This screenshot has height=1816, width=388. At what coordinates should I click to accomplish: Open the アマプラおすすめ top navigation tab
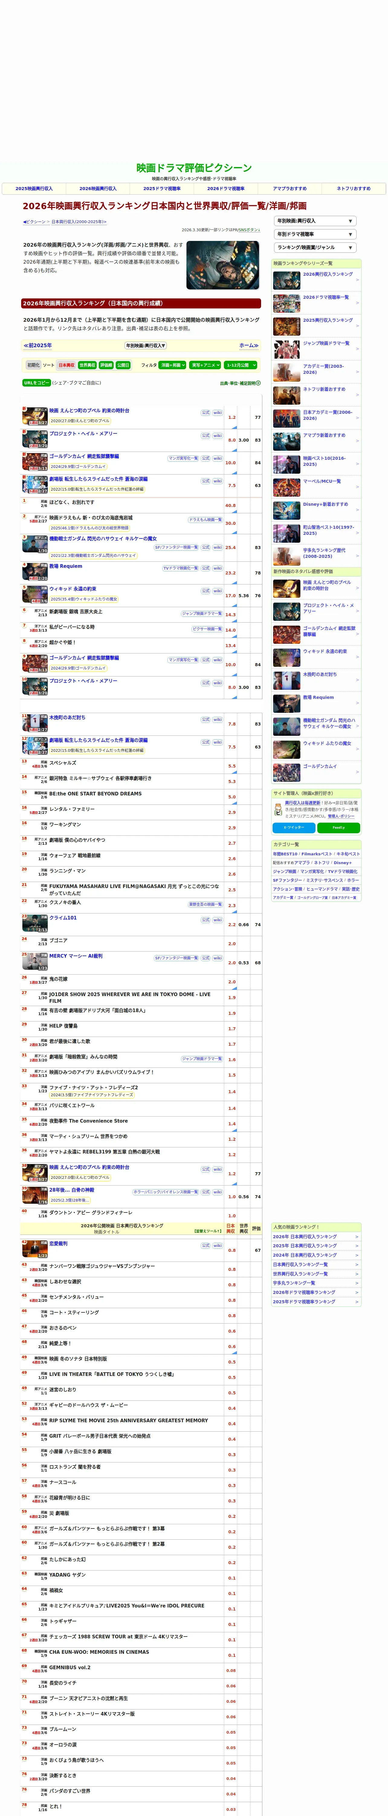[289, 189]
